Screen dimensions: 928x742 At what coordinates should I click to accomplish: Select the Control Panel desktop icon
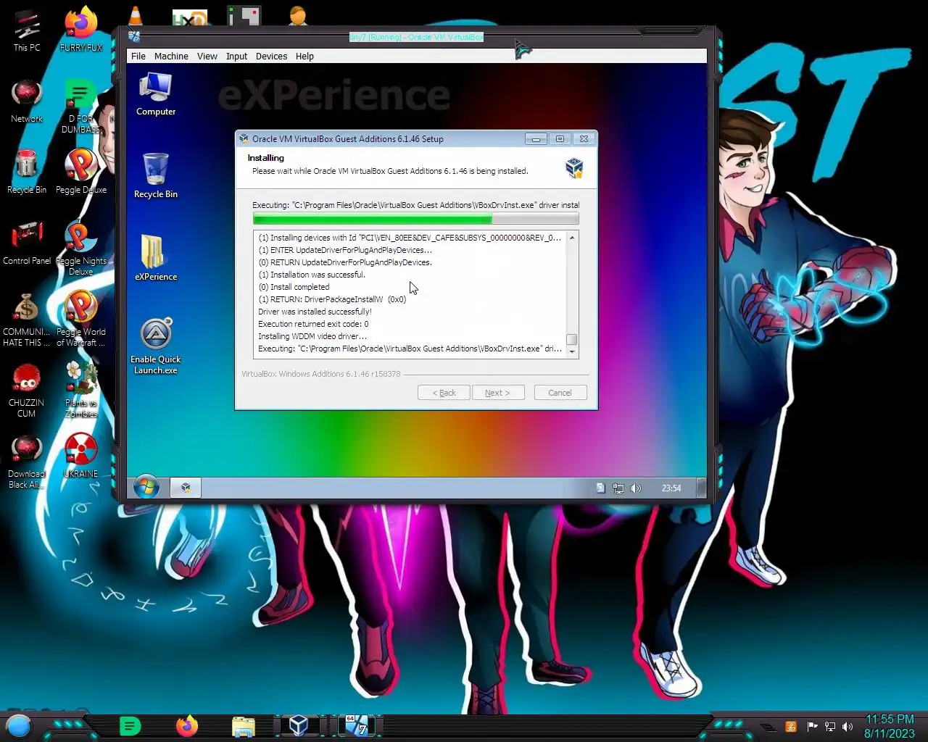[x=27, y=243]
